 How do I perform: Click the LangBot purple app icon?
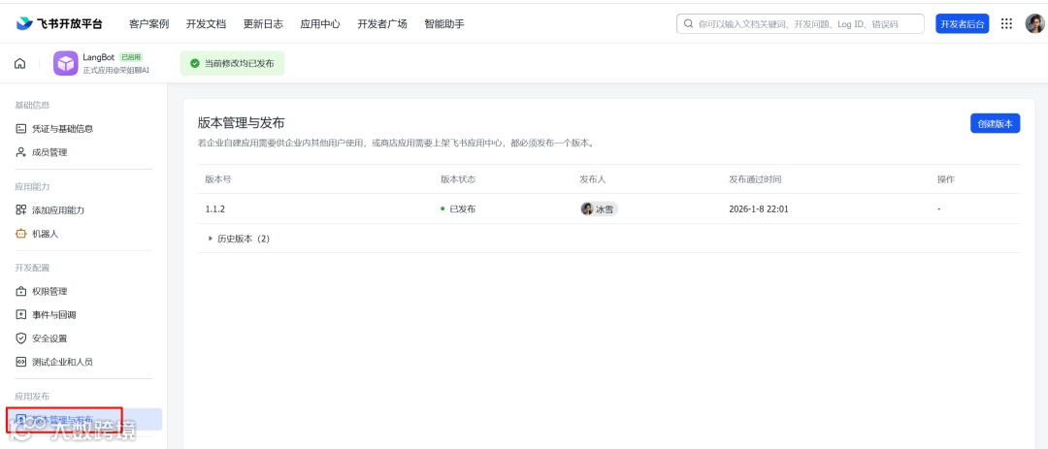tap(66, 63)
